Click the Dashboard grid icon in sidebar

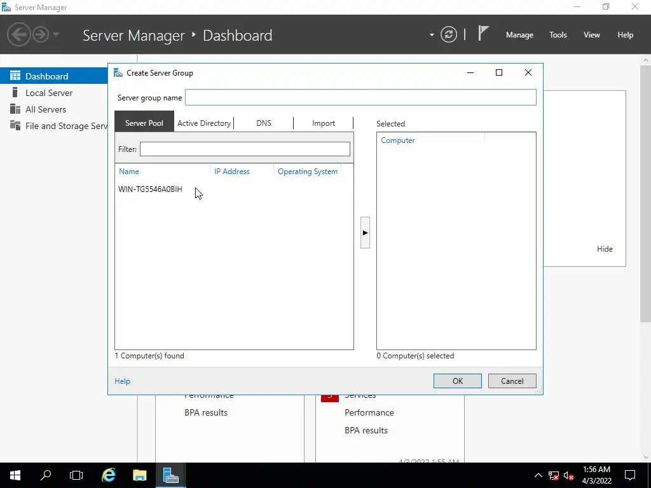point(15,76)
